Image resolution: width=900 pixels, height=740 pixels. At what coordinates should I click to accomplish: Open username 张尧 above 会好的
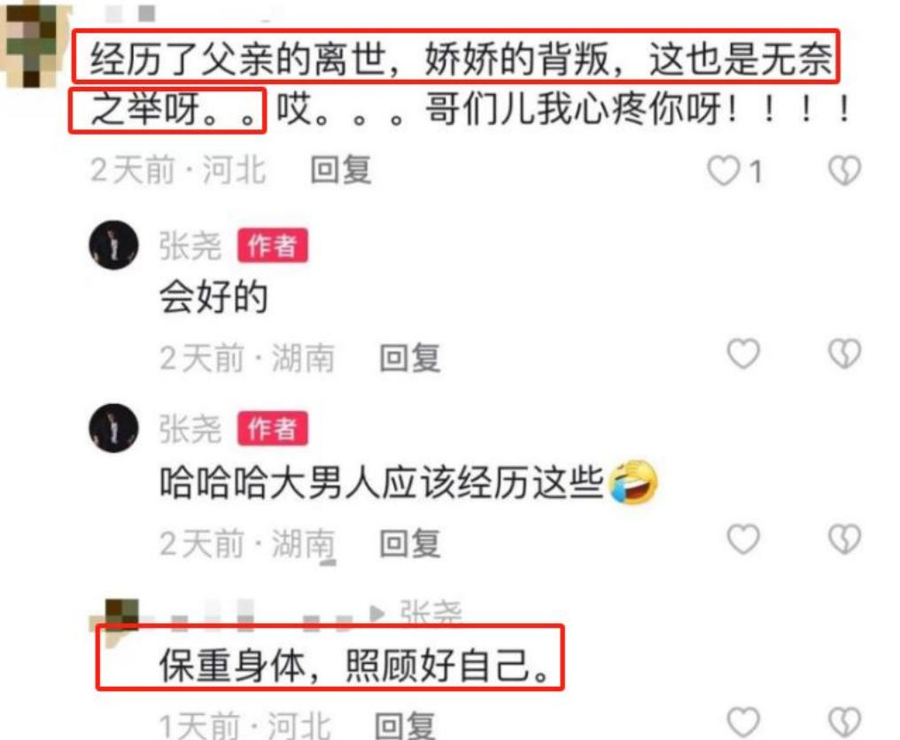(x=190, y=245)
